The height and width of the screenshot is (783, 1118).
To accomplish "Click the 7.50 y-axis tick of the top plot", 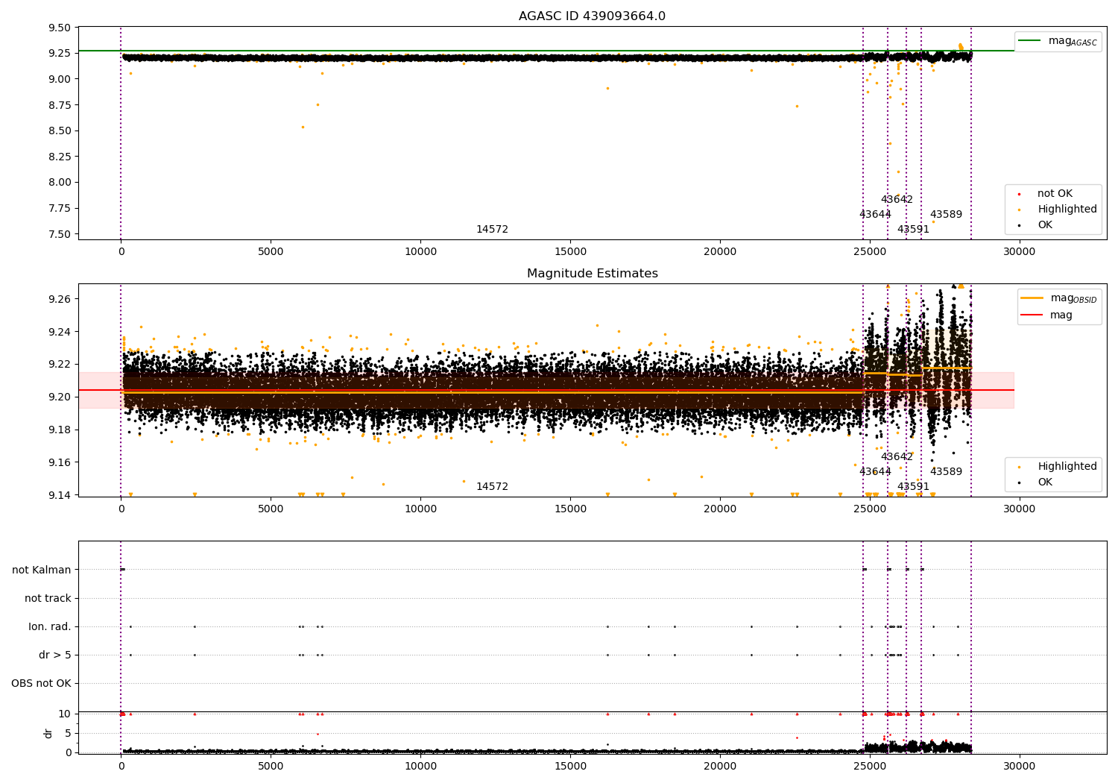I will point(60,234).
